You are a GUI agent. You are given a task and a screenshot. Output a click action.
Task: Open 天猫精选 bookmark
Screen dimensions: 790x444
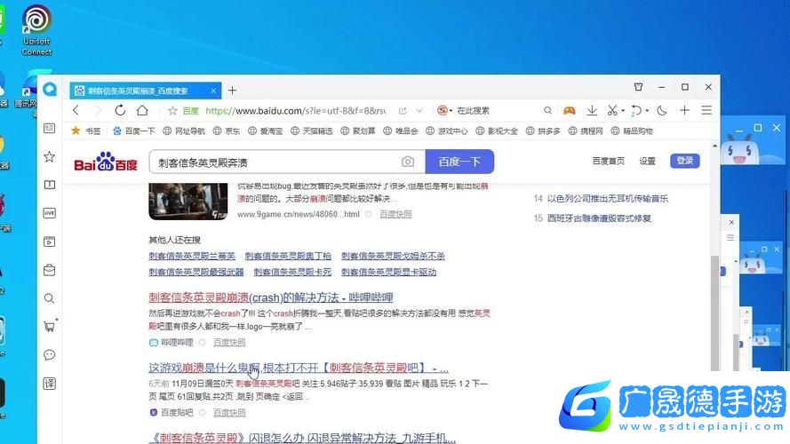311,131
